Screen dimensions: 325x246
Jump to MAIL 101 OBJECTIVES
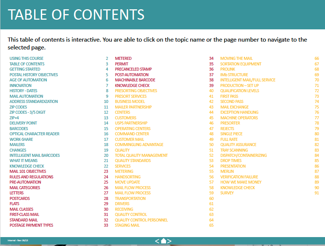(28, 172)
